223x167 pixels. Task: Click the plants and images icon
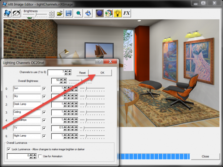(109, 13)
